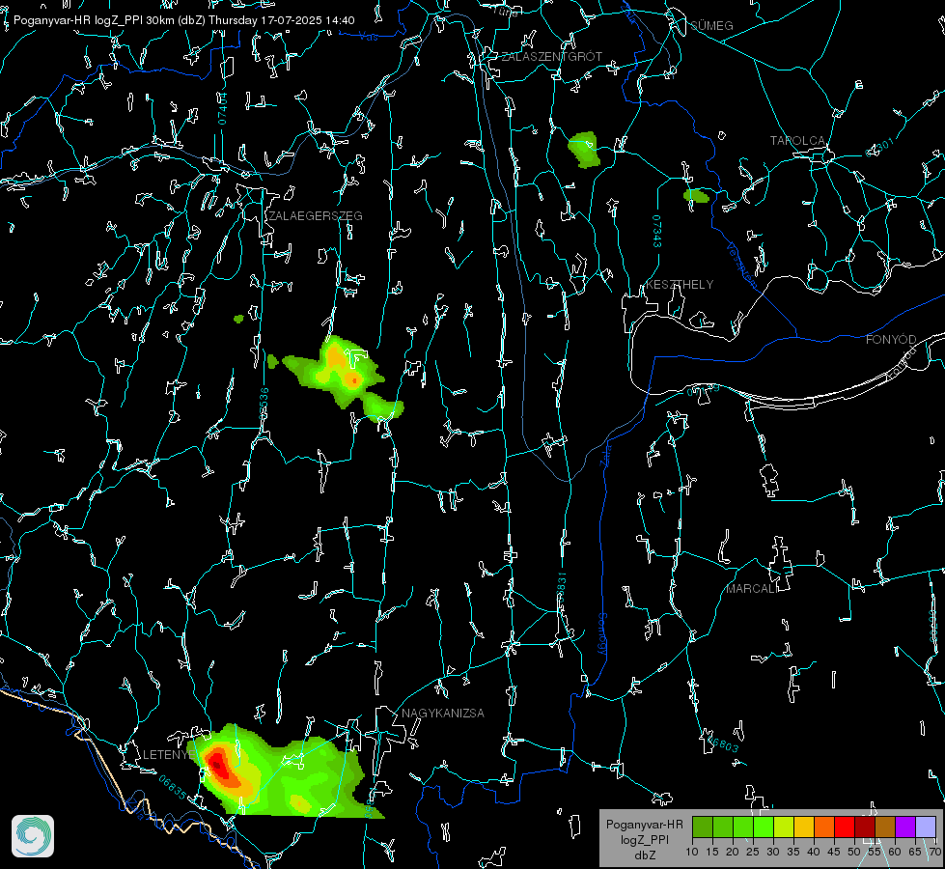Select the 35-40 dBZ yellow swatch
945x869 pixels.
tap(804, 827)
